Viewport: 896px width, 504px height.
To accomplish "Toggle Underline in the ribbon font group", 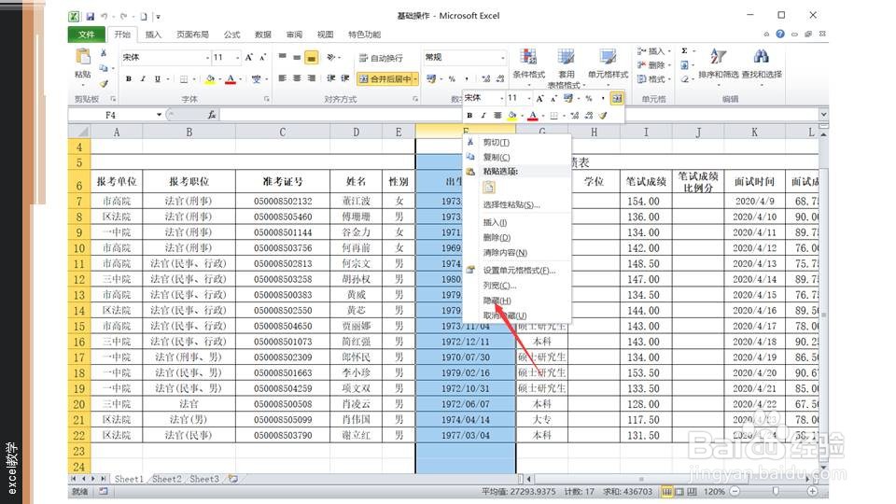I will (x=157, y=78).
